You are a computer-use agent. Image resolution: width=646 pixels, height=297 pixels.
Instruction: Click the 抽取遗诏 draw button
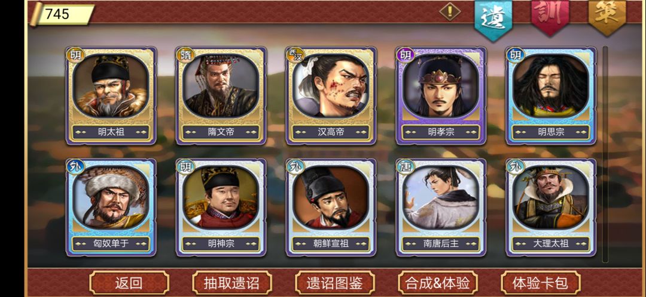232,283
